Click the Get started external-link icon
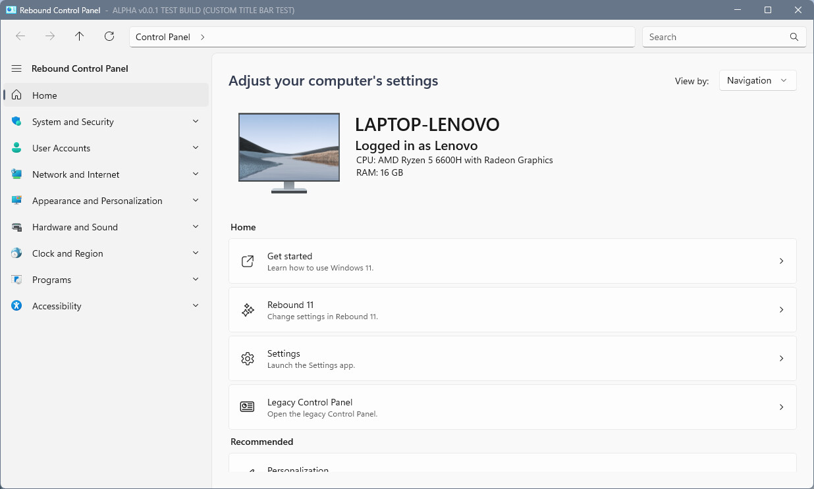Image resolution: width=814 pixels, height=489 pixels. point(248,261)
